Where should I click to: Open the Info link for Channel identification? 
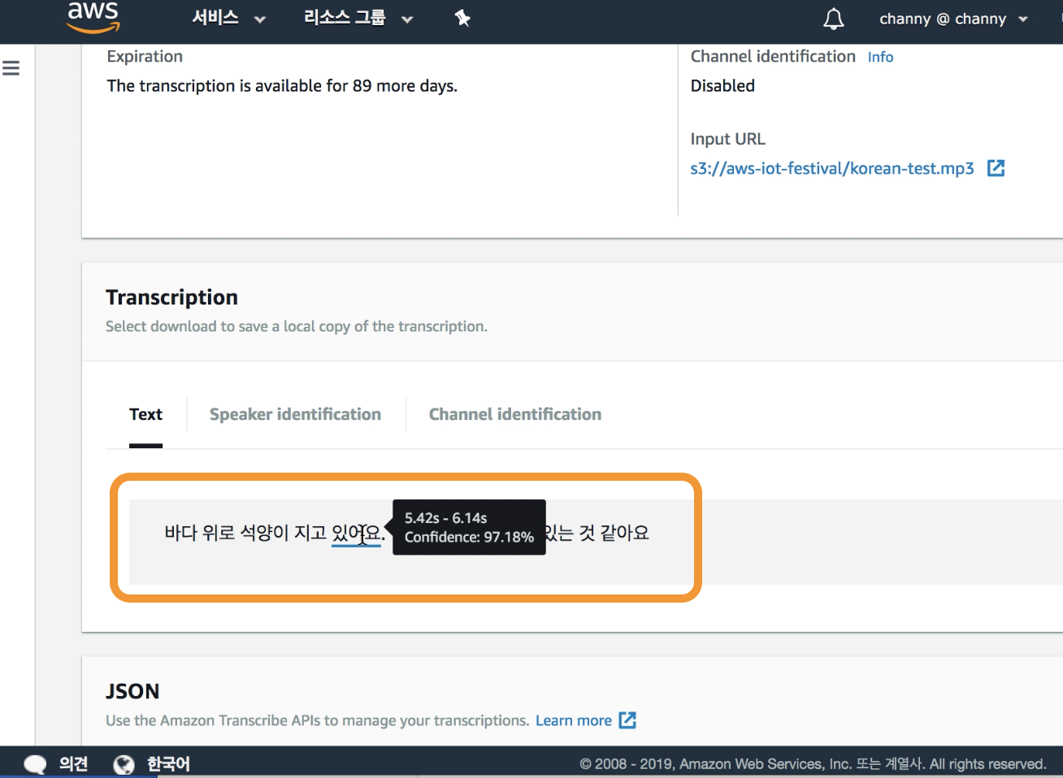click(880, 57)
